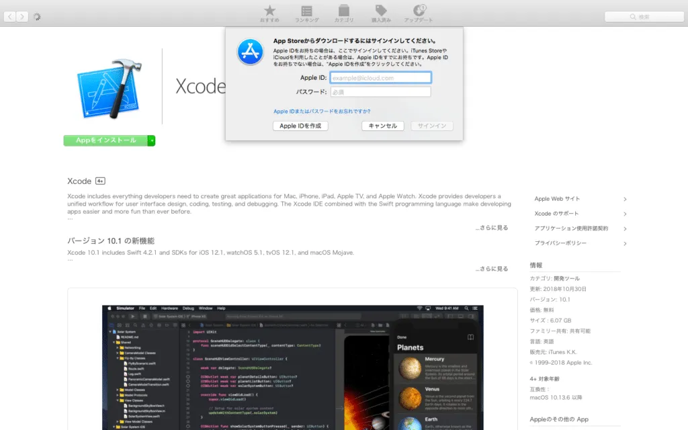Click chevron next to Apple Web サイト
The height and width of the screenshot is (430, 688).
(x=625, y=199)
